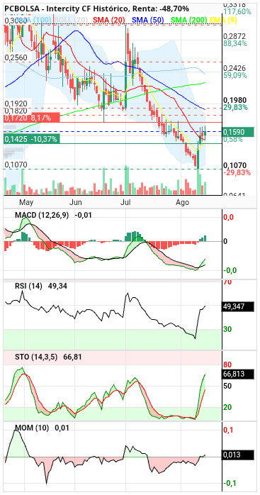Select the red -29,83% axis percentage
260x495 pixels.
[237, 172]
